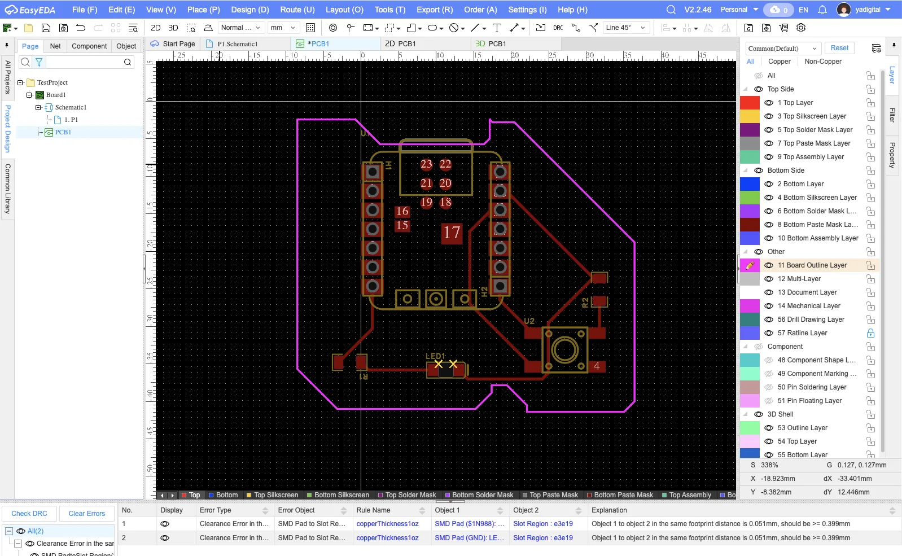Hide the 1 Top Layer visibility eye
This screenshot has height=556, width=902.
coord(769,103)
